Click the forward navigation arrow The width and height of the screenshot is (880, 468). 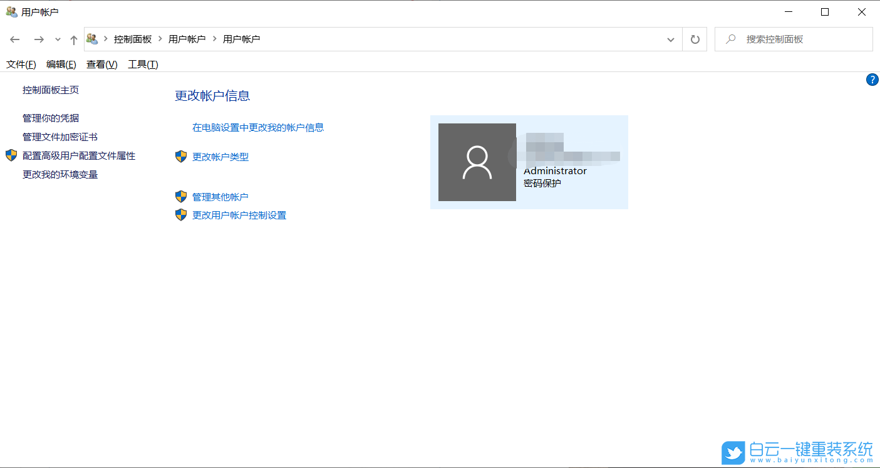(38, 39)
